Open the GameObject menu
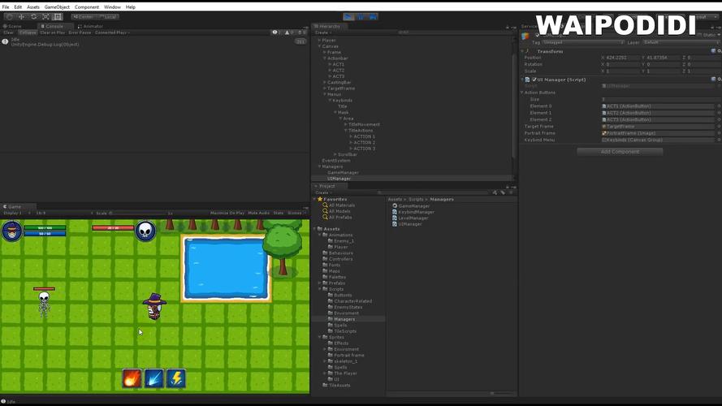This screenshot has width=722, height=406. [57, 6]
